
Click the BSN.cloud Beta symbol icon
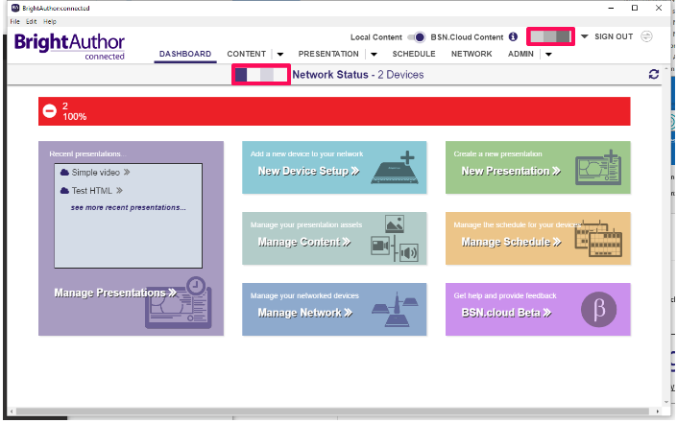(x=599, y=309)
